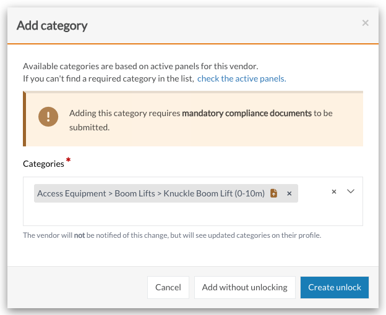This screenshot has height=315, width=386.
Task: Click inside the Categories input field
Action: [193, 201]
